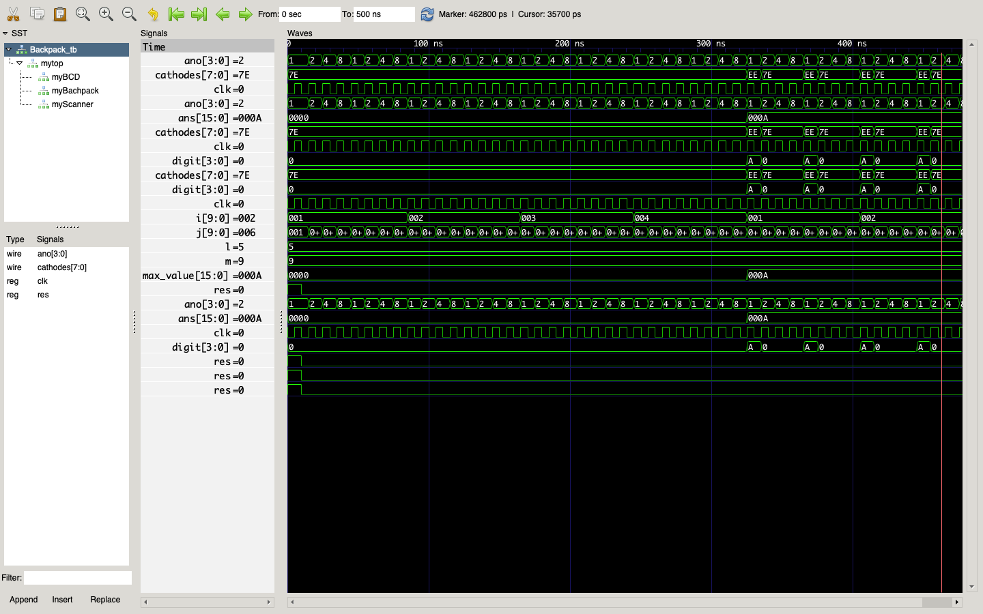Click the Replace button
The image size is (983, 614).
[x=104, y=600]
